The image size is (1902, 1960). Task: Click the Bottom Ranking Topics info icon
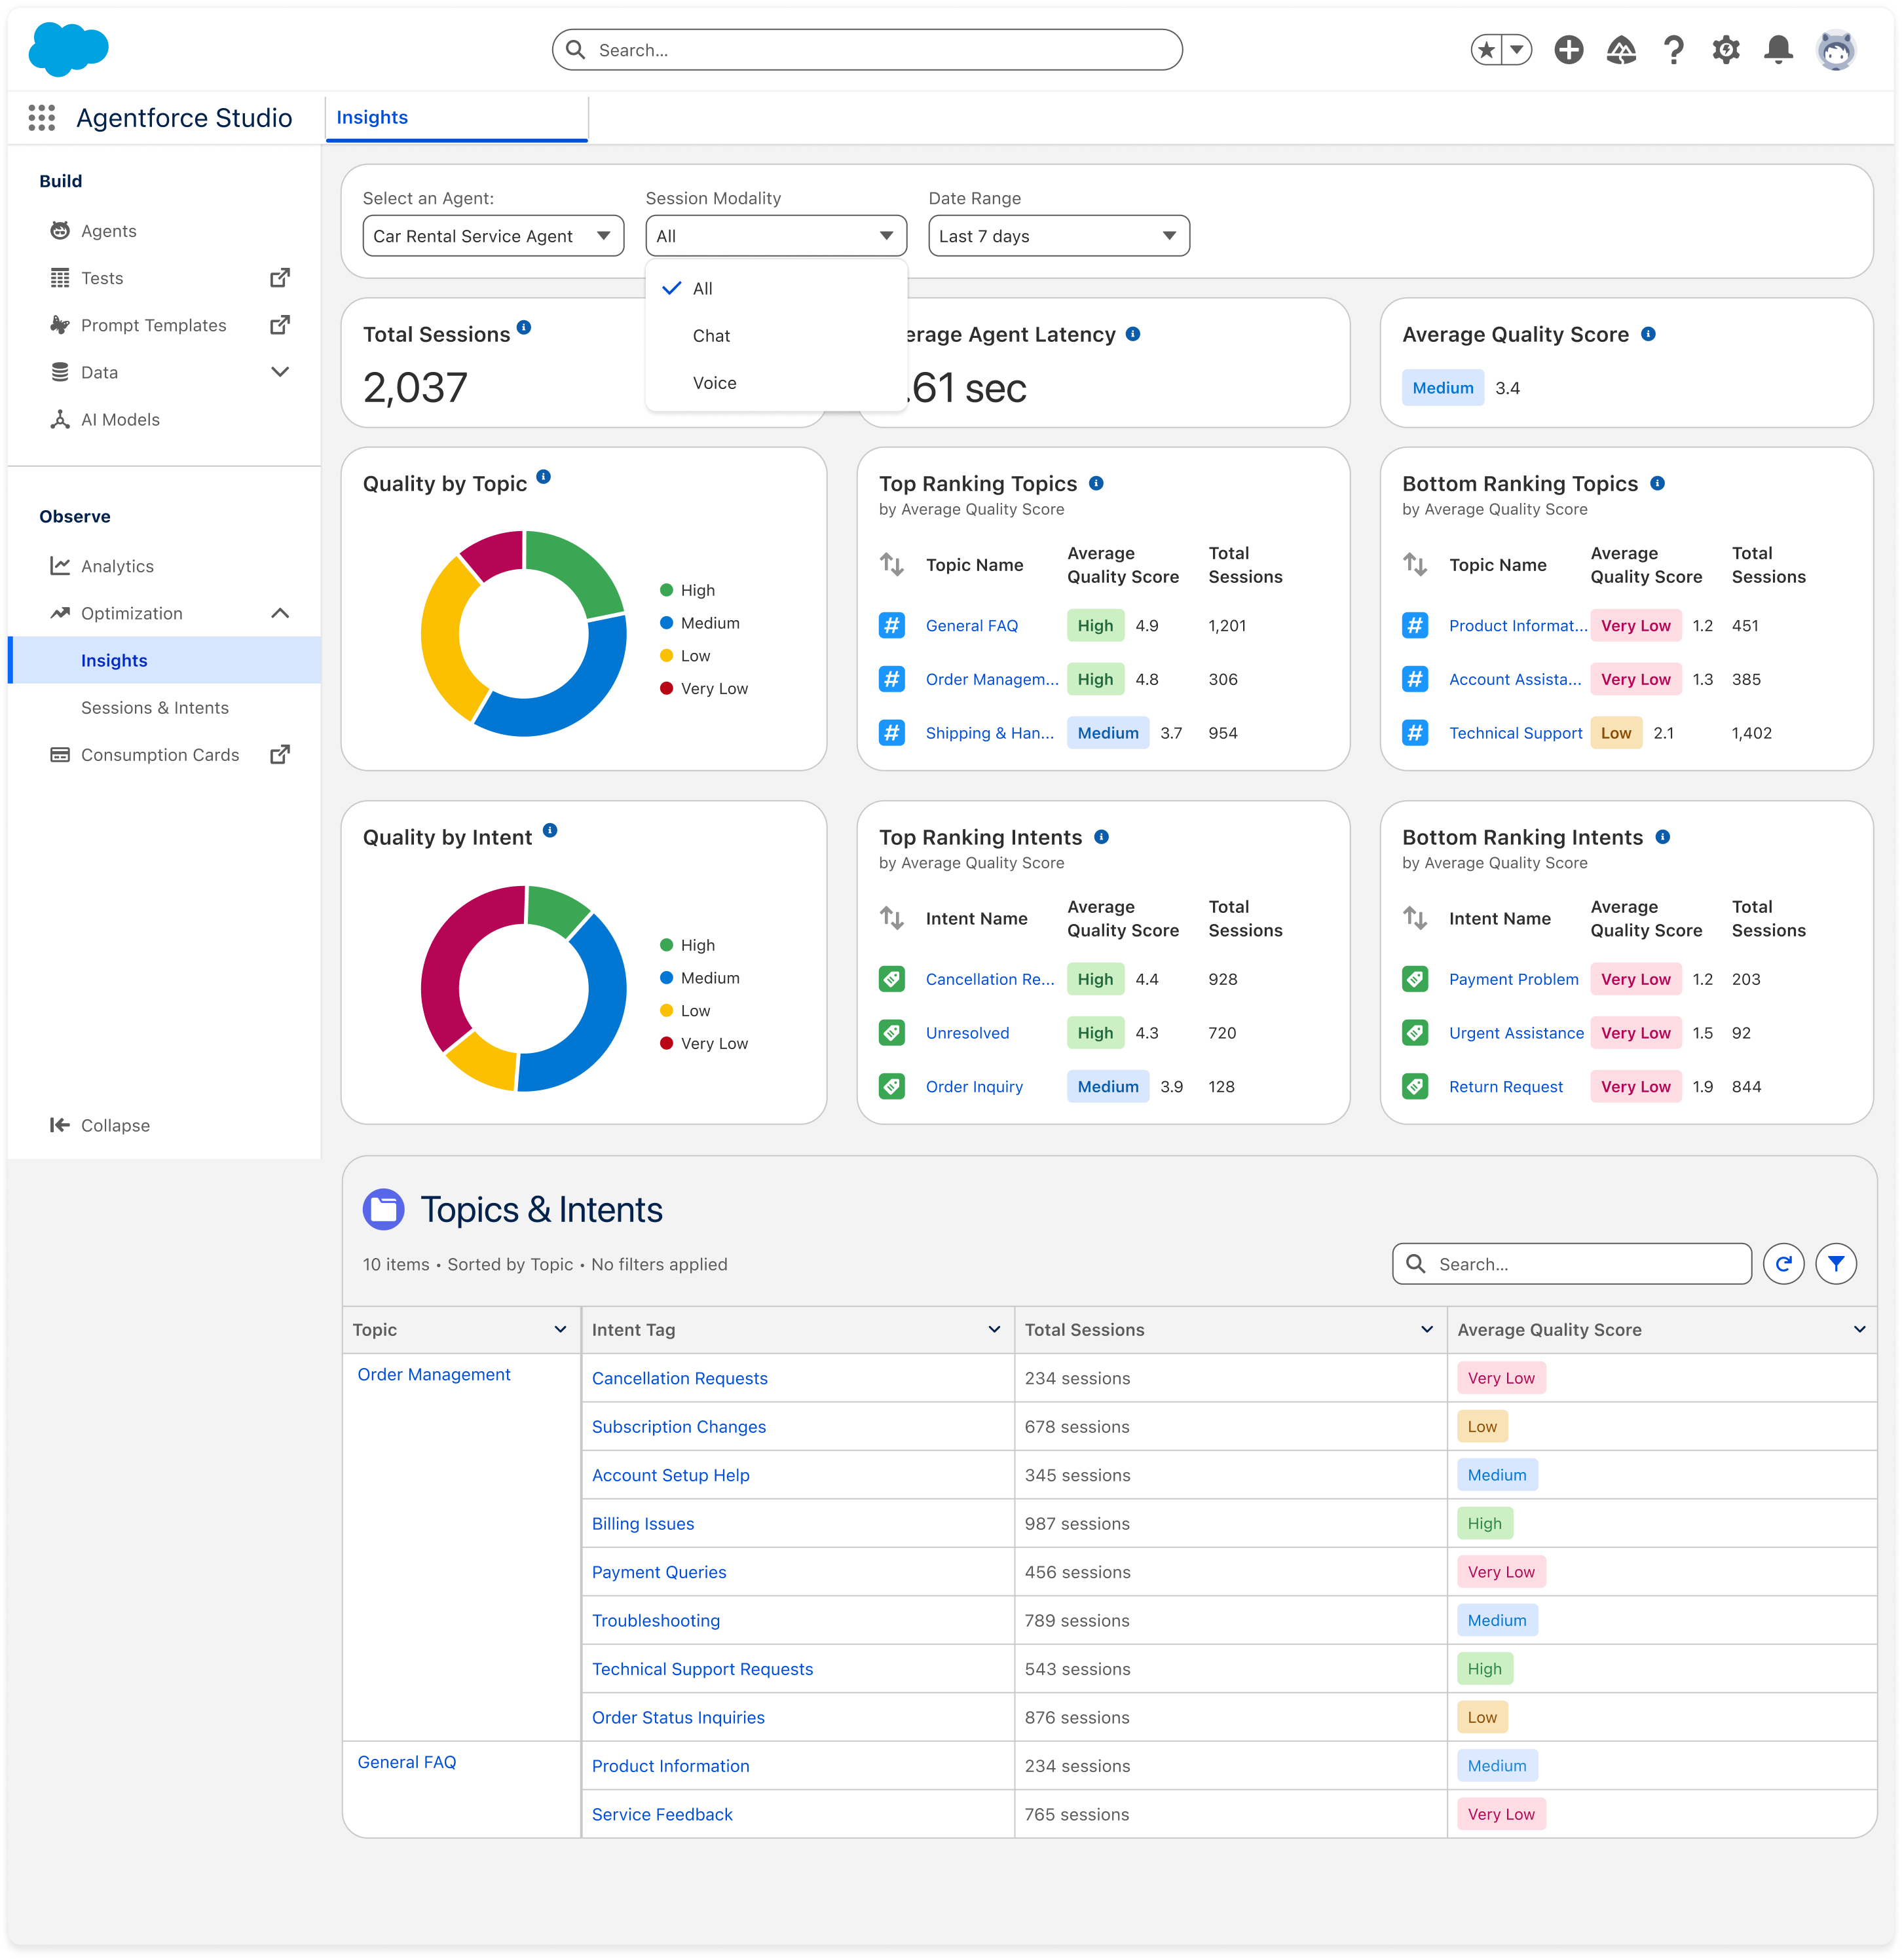pyautogui.click(x=1657, y=483)
